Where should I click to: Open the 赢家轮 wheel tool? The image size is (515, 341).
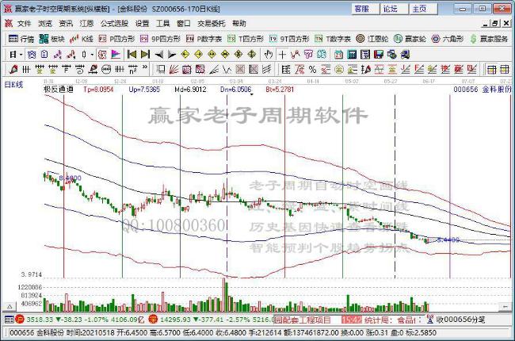click(x=410, y=39)
